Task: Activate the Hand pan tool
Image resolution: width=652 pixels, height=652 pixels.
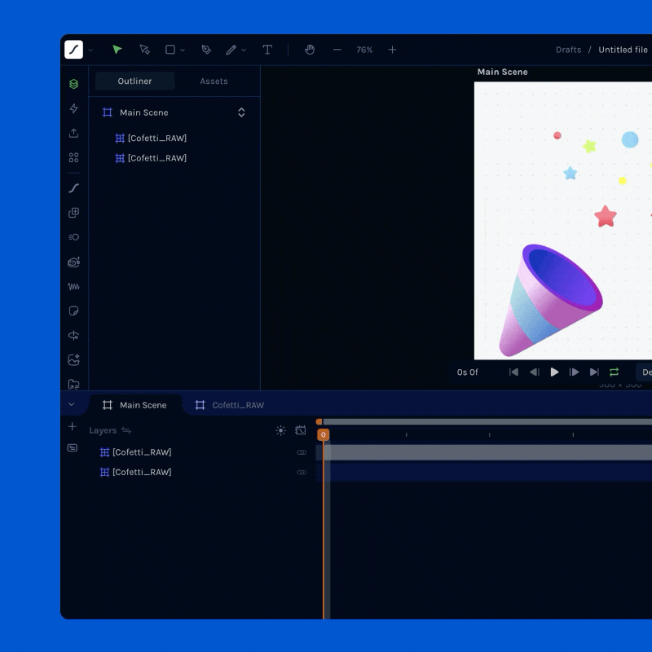Action: (310, 50)
